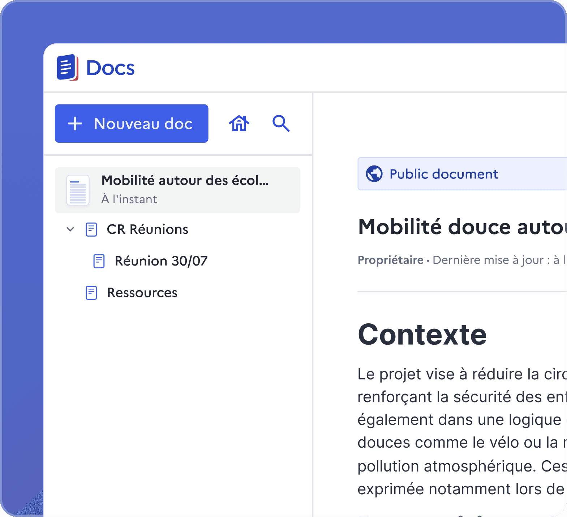Click the page icon beside Ressources
Screen dimensions: 567x517
coord(91,293)
